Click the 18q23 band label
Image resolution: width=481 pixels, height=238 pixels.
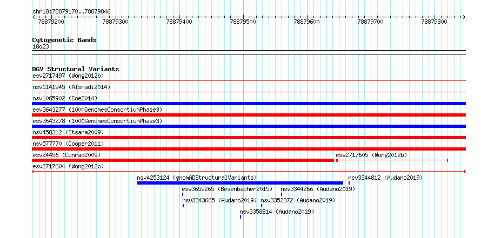coord(41,46)
